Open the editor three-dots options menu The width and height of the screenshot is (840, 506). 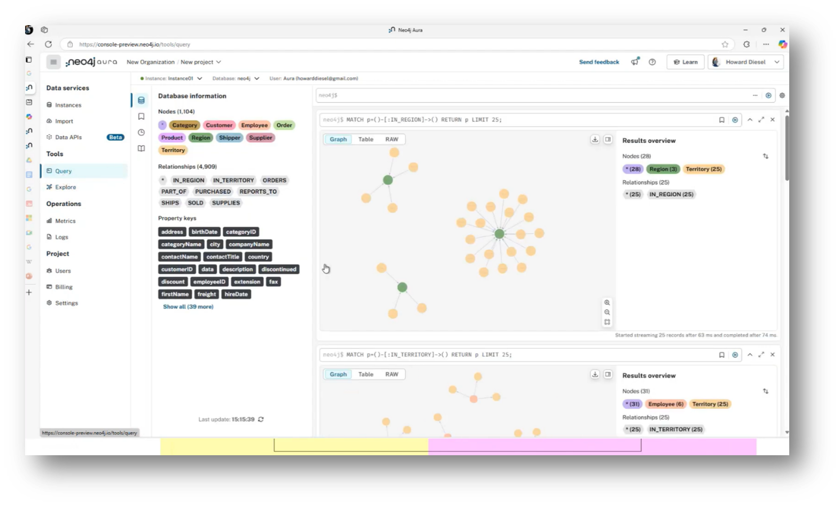tap(755, 96)
